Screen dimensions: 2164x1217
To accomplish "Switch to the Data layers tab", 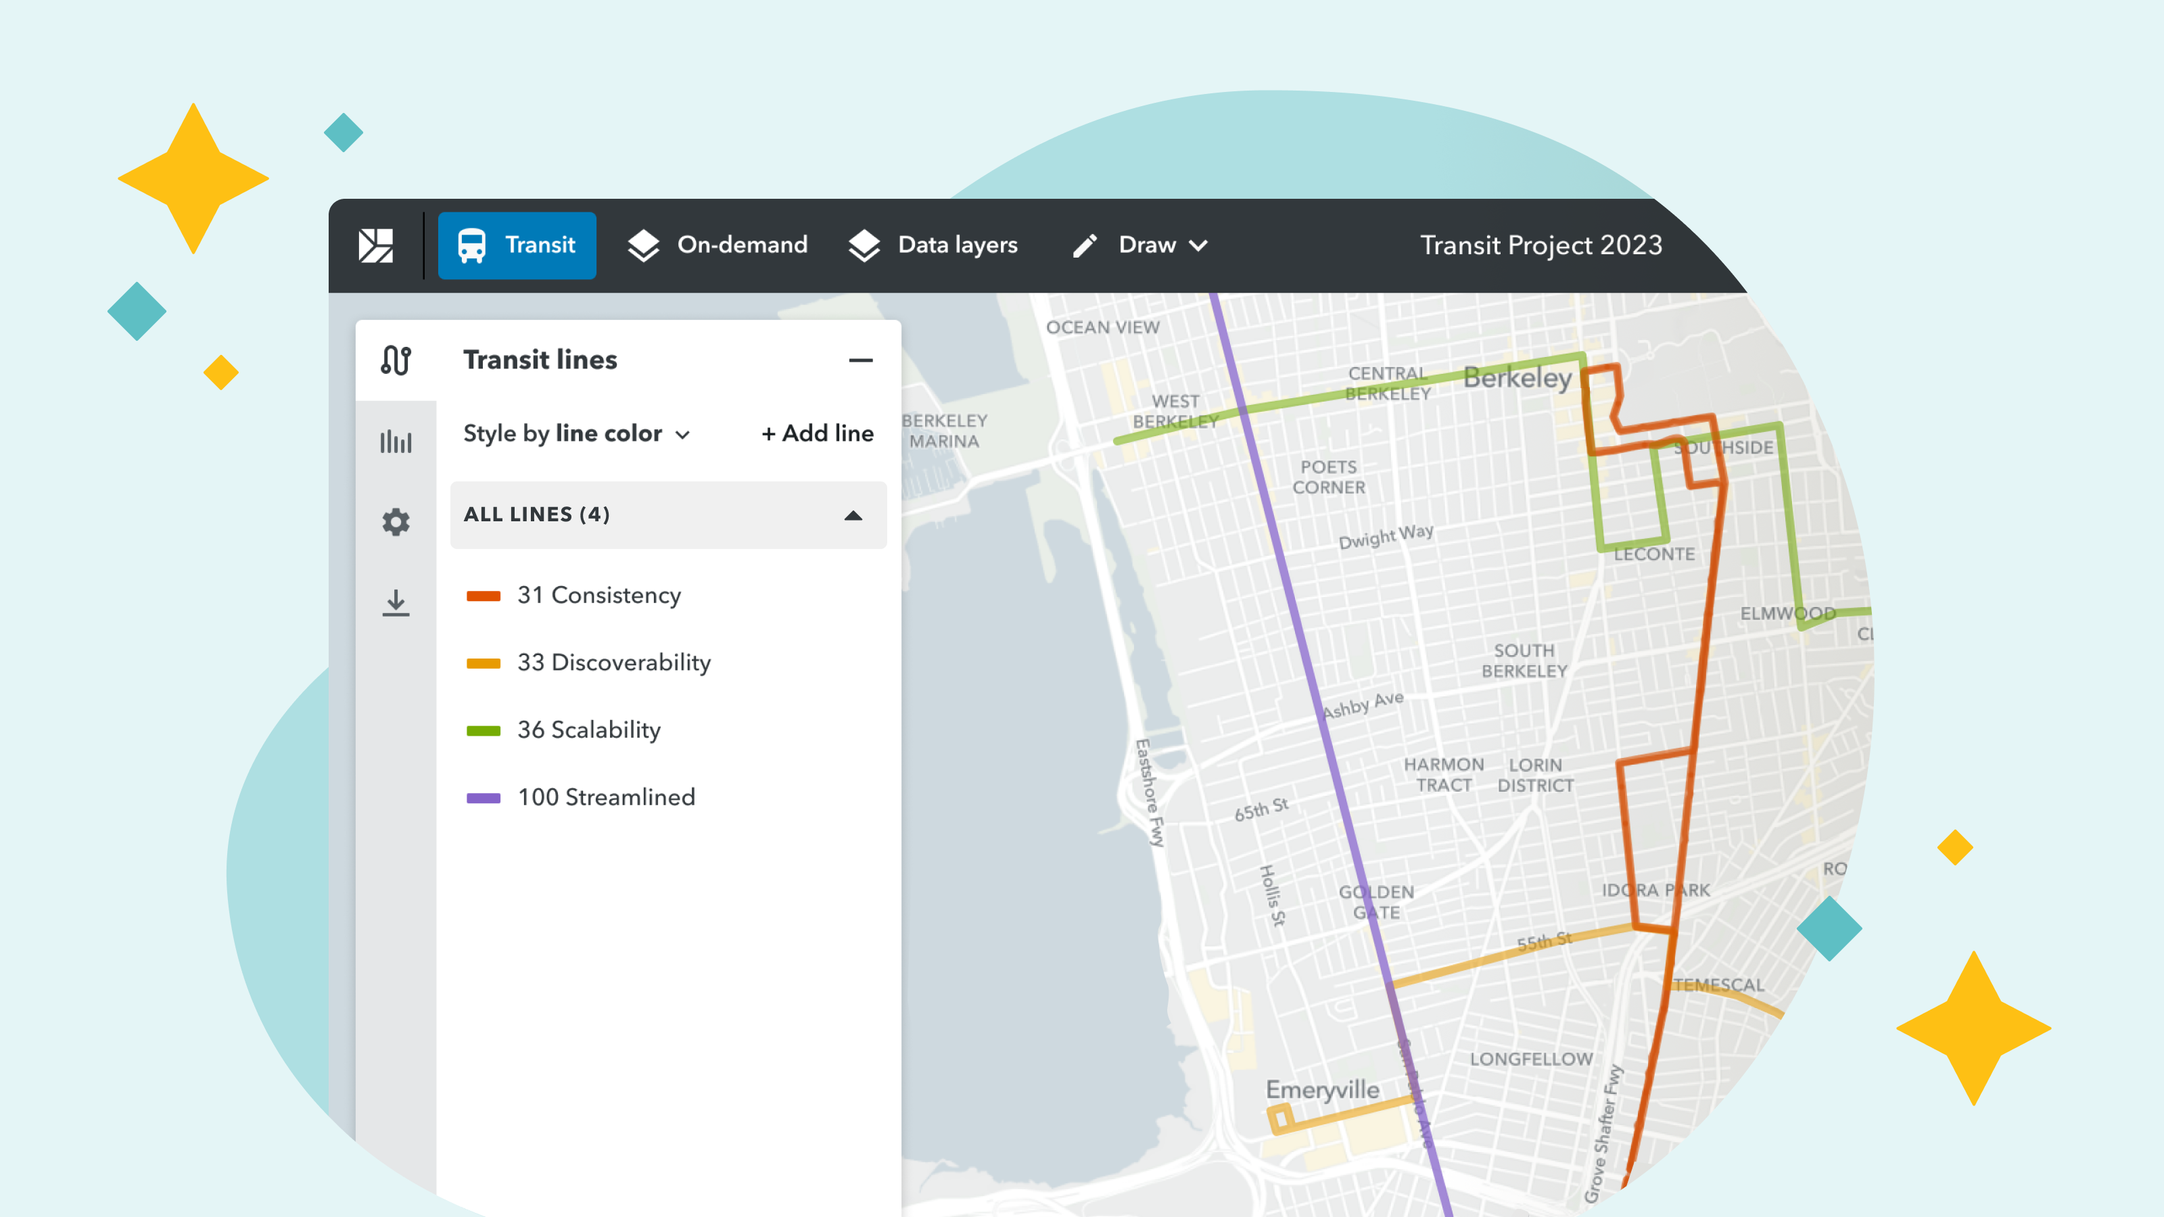I will [x=933, y=244].
